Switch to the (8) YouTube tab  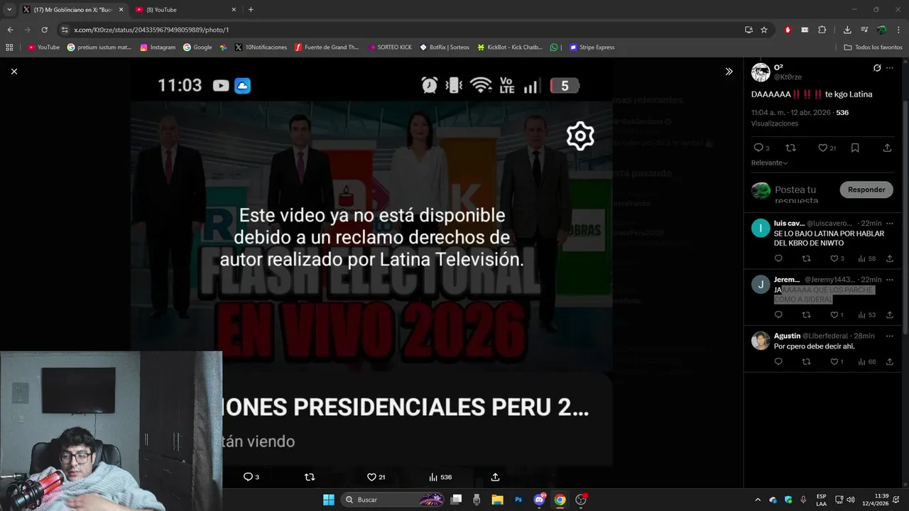tap(186, 9)
